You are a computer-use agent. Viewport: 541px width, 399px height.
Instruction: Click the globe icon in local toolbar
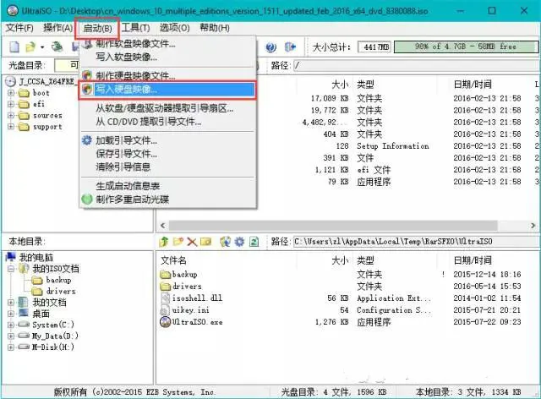point(226,242)
